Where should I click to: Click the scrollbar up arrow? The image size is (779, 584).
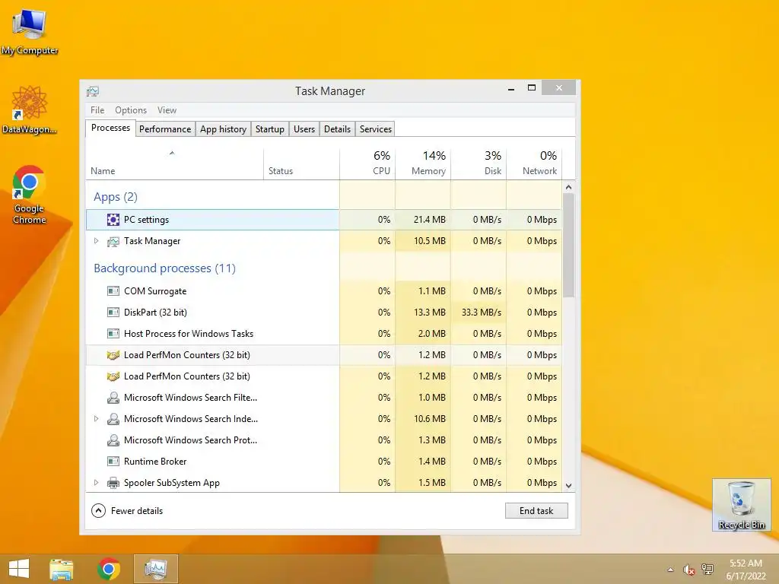[x=569, y=187]
